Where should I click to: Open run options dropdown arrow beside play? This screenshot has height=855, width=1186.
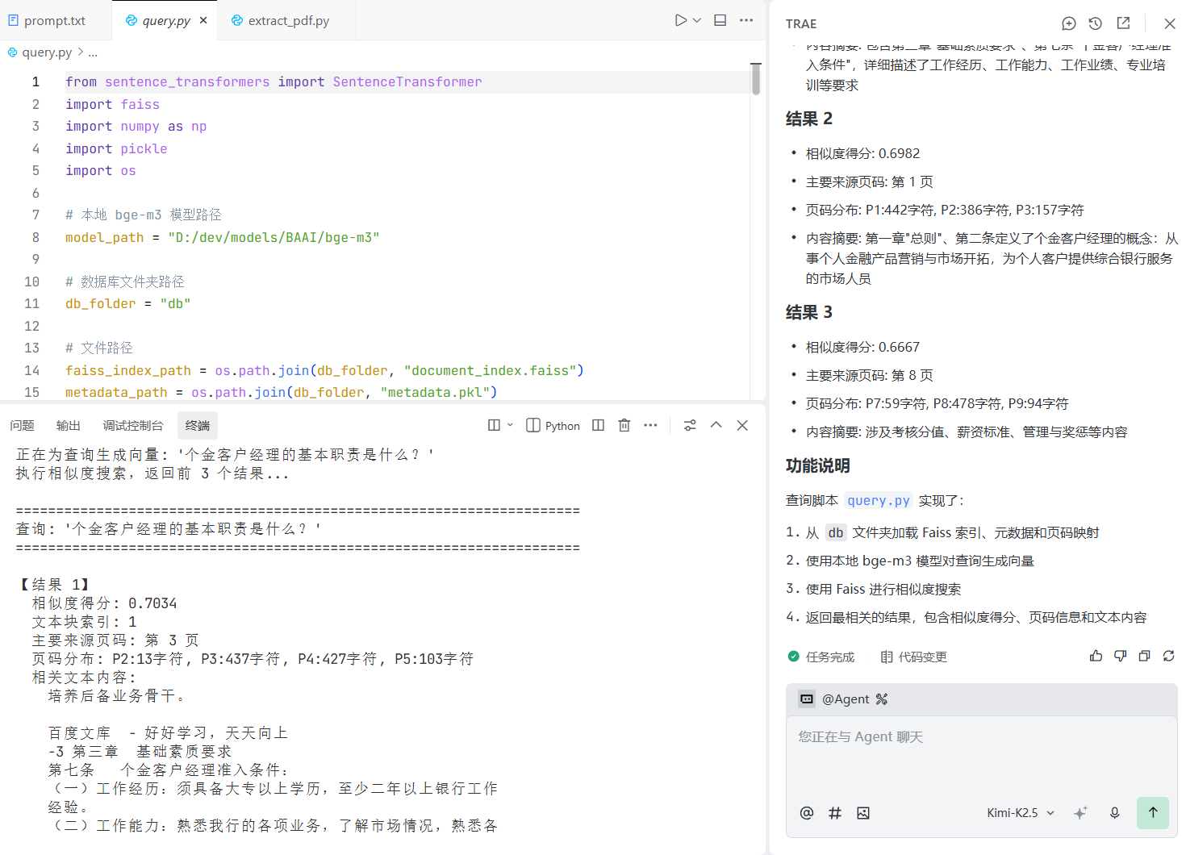[697, 20]
